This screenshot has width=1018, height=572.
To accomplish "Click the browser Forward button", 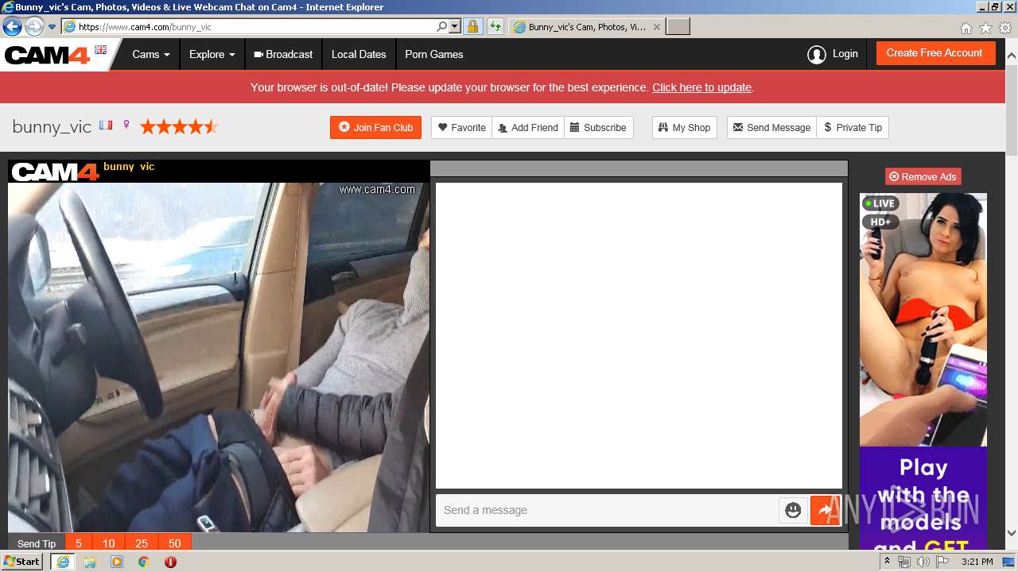I will (34, 27).
